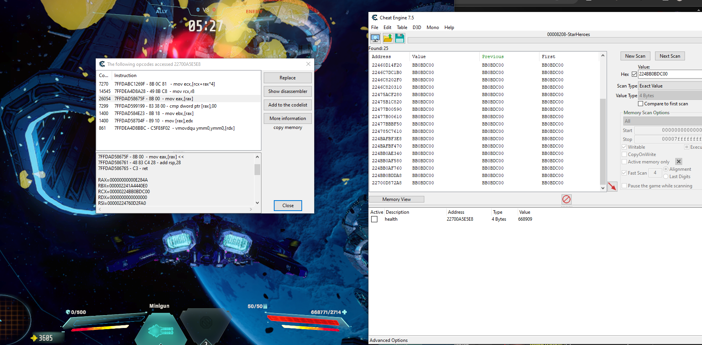Check the Active box for health entry
702x345 pixels.
click(374, 219)
